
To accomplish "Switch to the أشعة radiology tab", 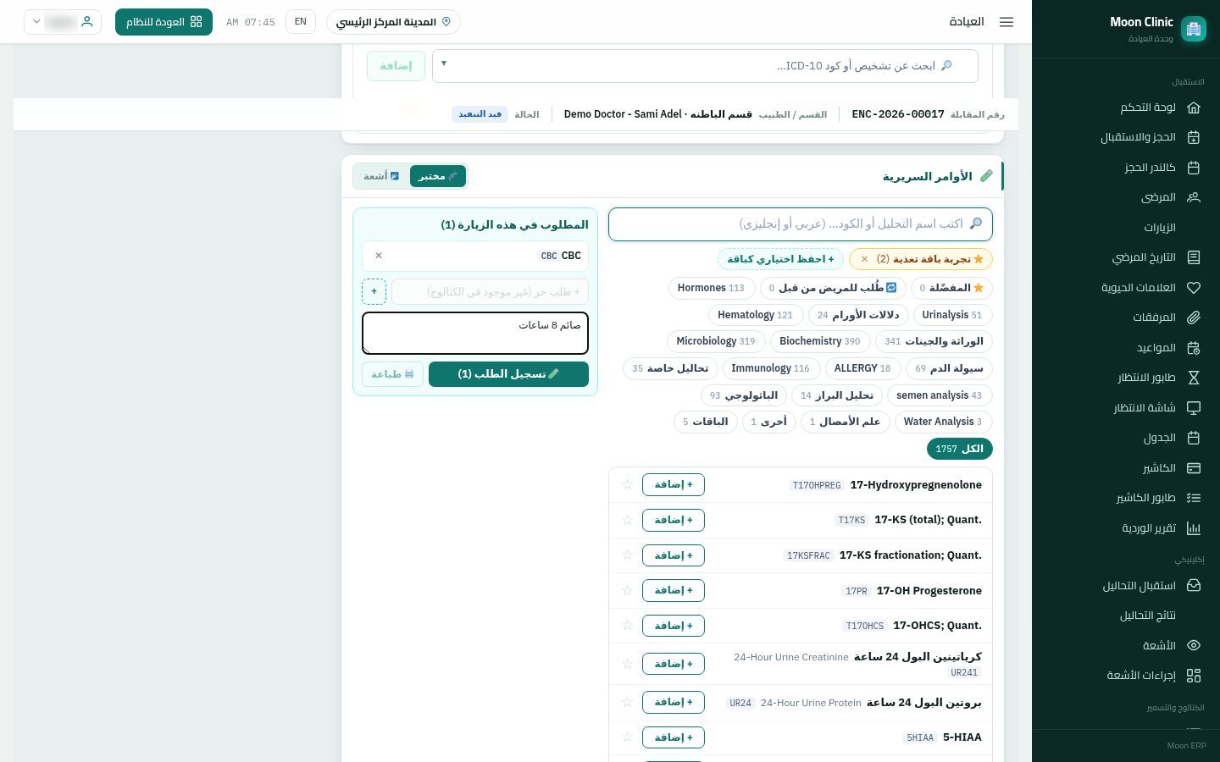I will (x=381, y=176).
